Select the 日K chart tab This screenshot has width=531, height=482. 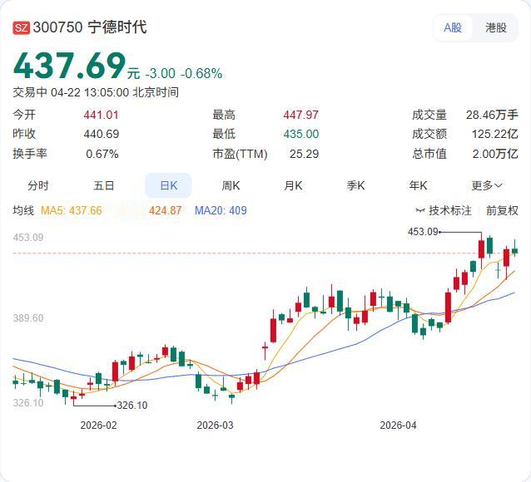[168, 185]
